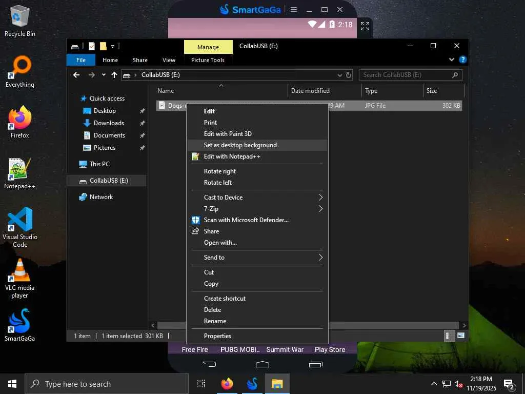
Task: Select Set as desktop background
Action: [257, 145]
